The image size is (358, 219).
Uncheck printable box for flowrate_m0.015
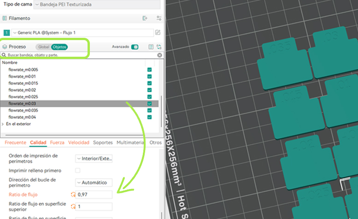tap(150, 83)
